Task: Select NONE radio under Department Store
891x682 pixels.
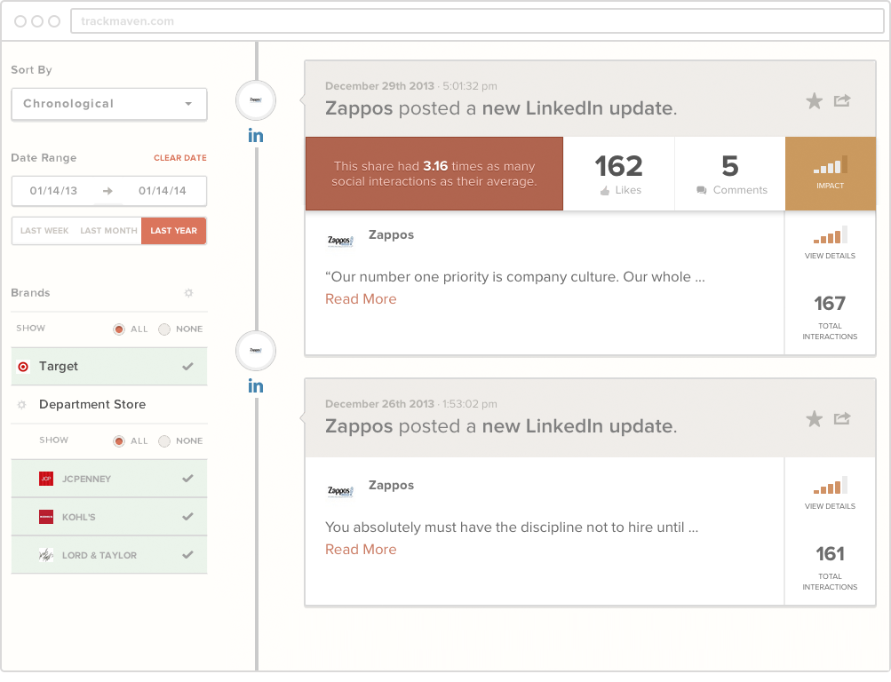Action: tap(164, 441)
